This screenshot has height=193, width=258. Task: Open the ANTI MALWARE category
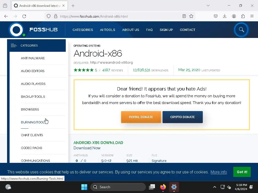point(33,58)
